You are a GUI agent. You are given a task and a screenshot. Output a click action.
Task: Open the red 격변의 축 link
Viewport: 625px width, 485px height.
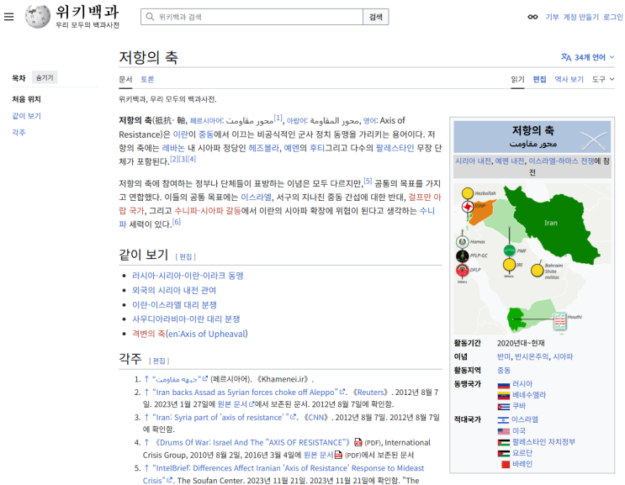[x=149, y=334]
